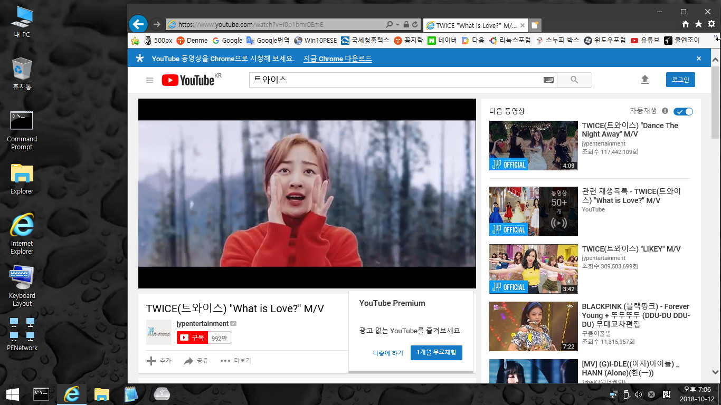Open the "Dance The Night Away" M/V thumbnail
721x405 pixels.
coord(534,146)
